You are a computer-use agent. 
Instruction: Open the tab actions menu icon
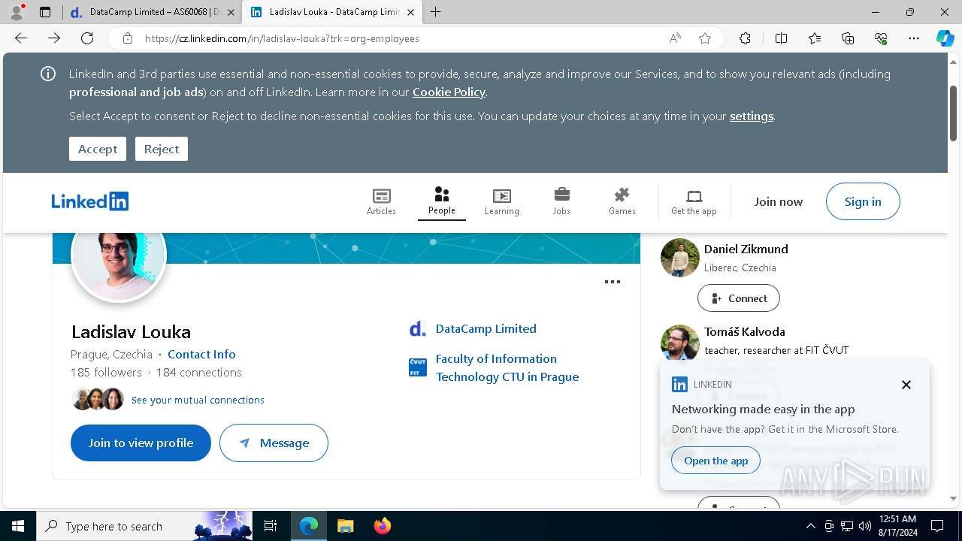(x=45, y=12)
